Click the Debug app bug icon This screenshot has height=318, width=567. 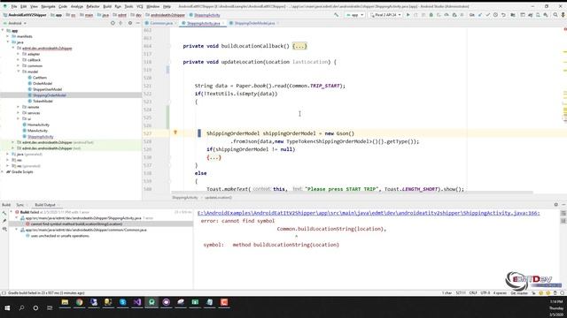[x=431, y=15]
